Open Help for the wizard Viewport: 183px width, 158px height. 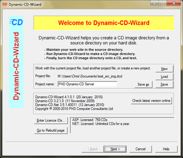coord(166,149)
